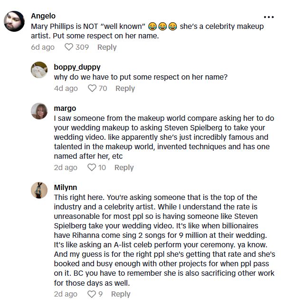
Task: Tap the heart on margo's reply
Action: [92, 168]
